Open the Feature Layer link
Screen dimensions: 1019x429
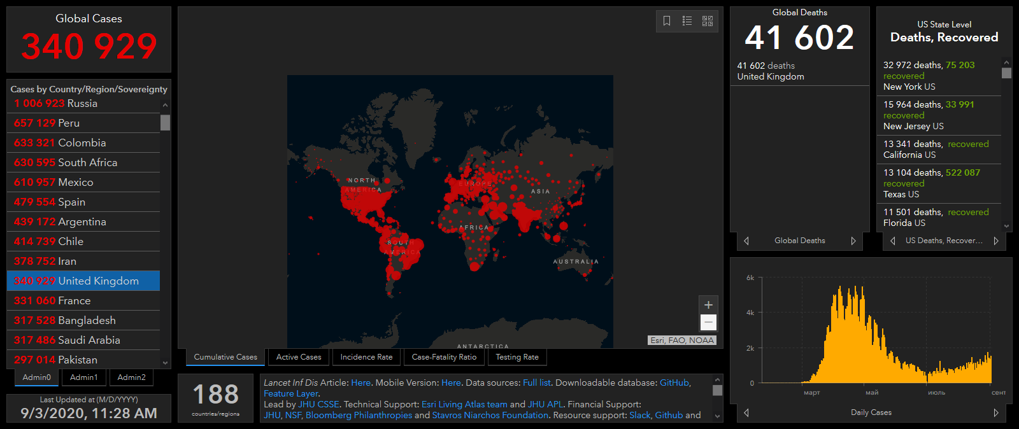pos(291,393)
